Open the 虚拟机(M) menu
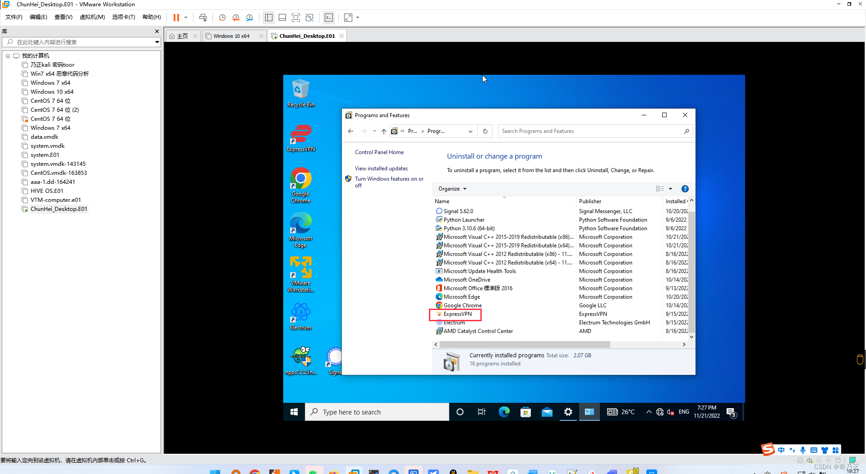This screenshot has height=474, width=866. (x=92, y=17)
